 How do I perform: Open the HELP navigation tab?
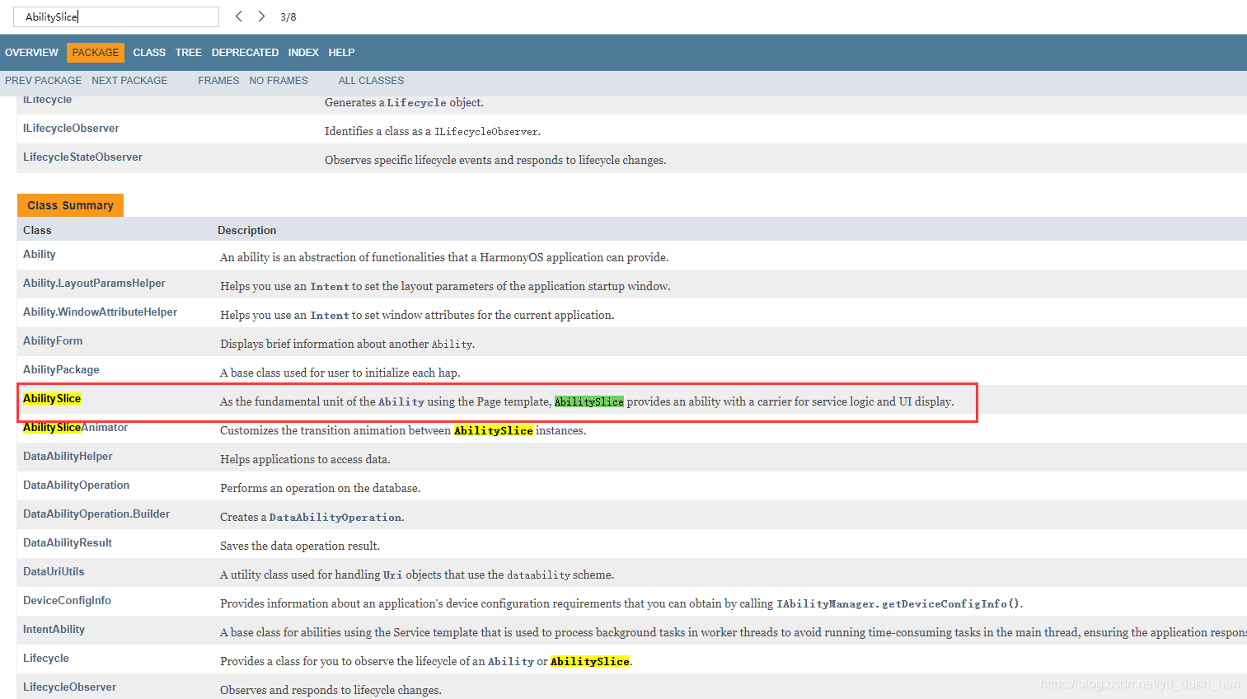[341, 53]
